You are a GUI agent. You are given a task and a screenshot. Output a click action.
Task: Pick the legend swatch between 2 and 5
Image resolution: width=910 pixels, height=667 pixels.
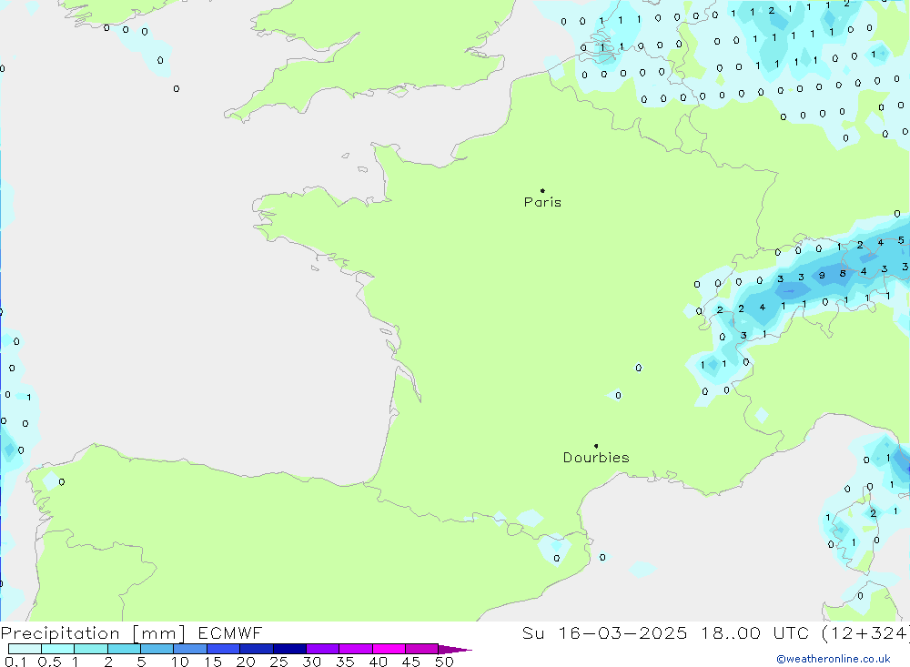click(x=124, y=649)
